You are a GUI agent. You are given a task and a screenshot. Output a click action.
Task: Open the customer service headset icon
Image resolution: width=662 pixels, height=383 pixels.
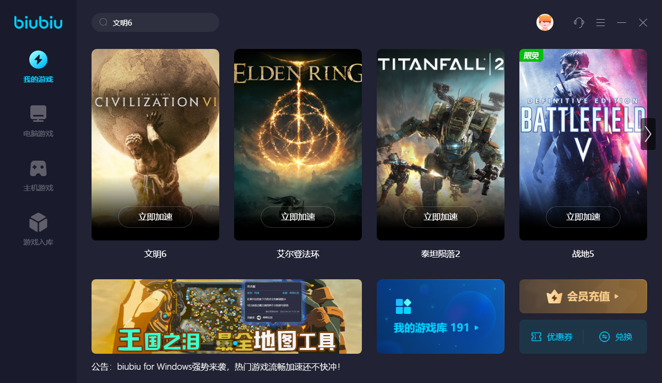[579, 22]
